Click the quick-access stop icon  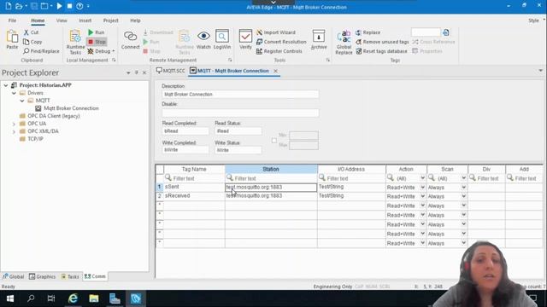coord(69,6)
